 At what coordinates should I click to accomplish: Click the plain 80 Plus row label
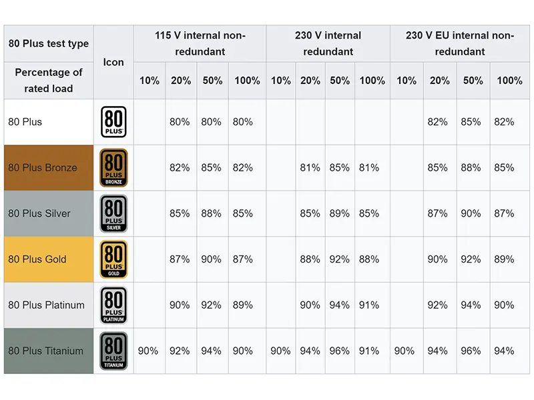25,122
